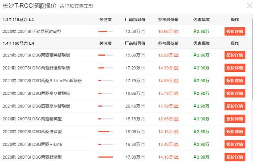The width and height of the screenshot is (253, 163).
Task: Click 报价详情 for 2020款 DSG两驱舒适型
Action: click(235, 157)
